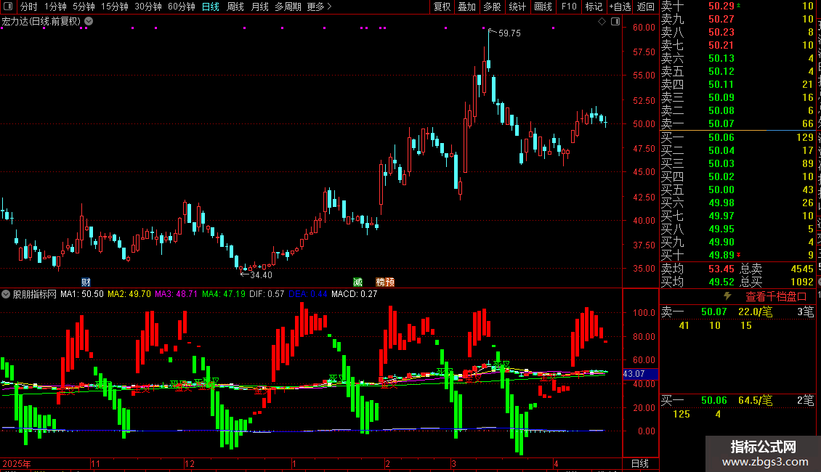Select the 1分钟 period
The image size is (821, 472).
tap(55, 7)
